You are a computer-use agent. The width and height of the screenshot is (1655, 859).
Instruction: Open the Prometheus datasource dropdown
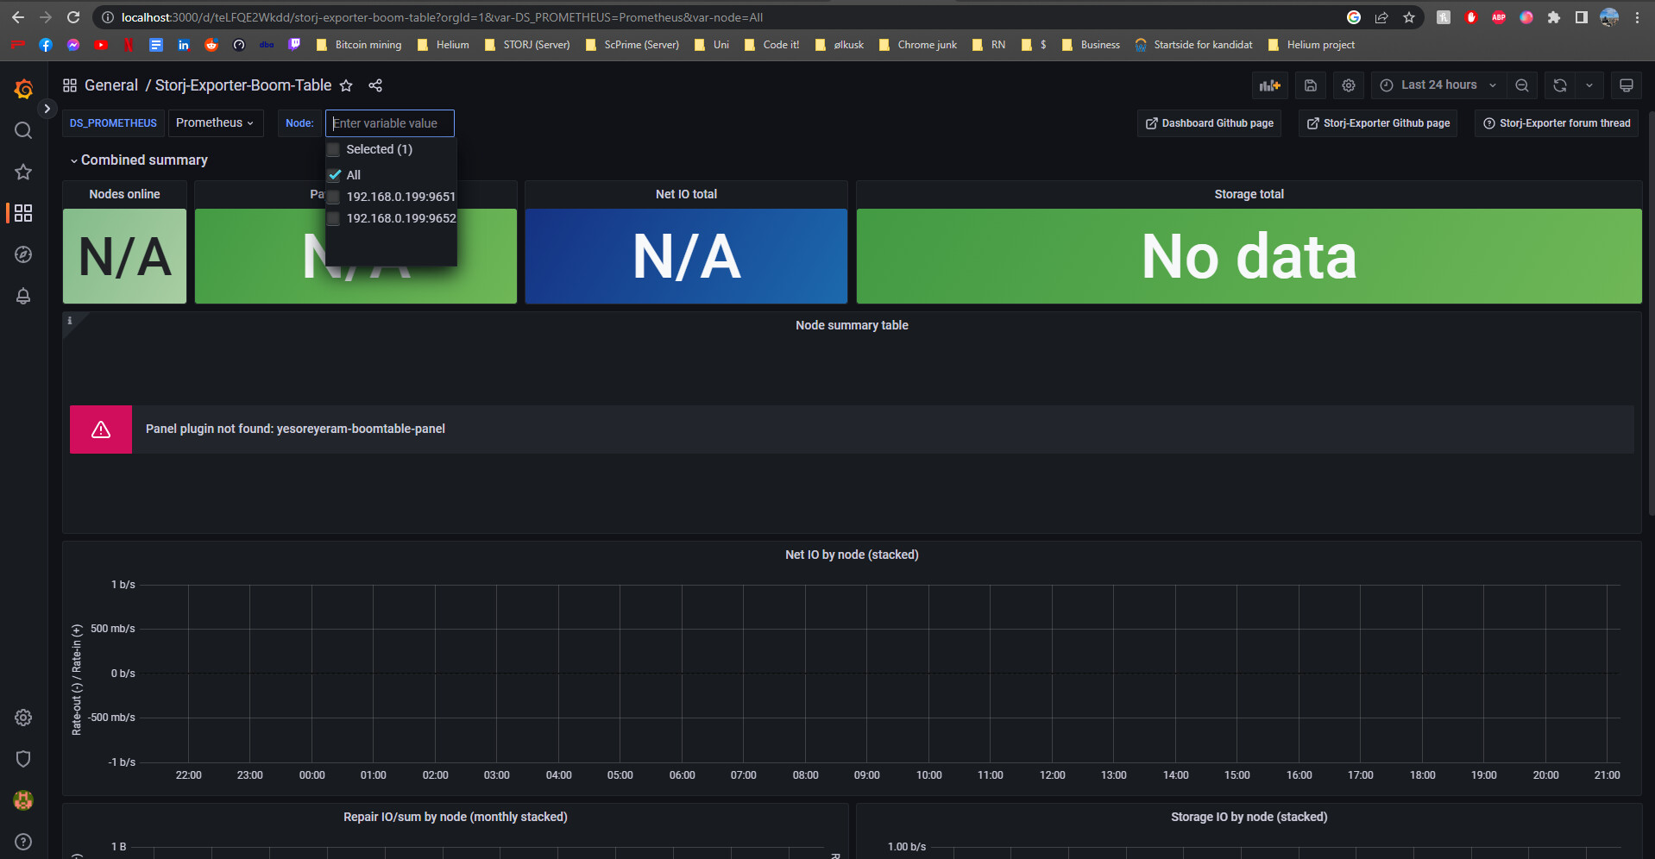[x=214, y=123]
